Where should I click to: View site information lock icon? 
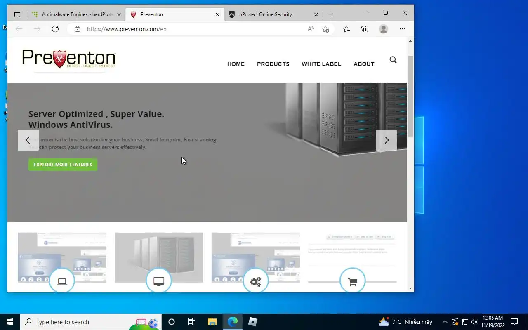77,29
